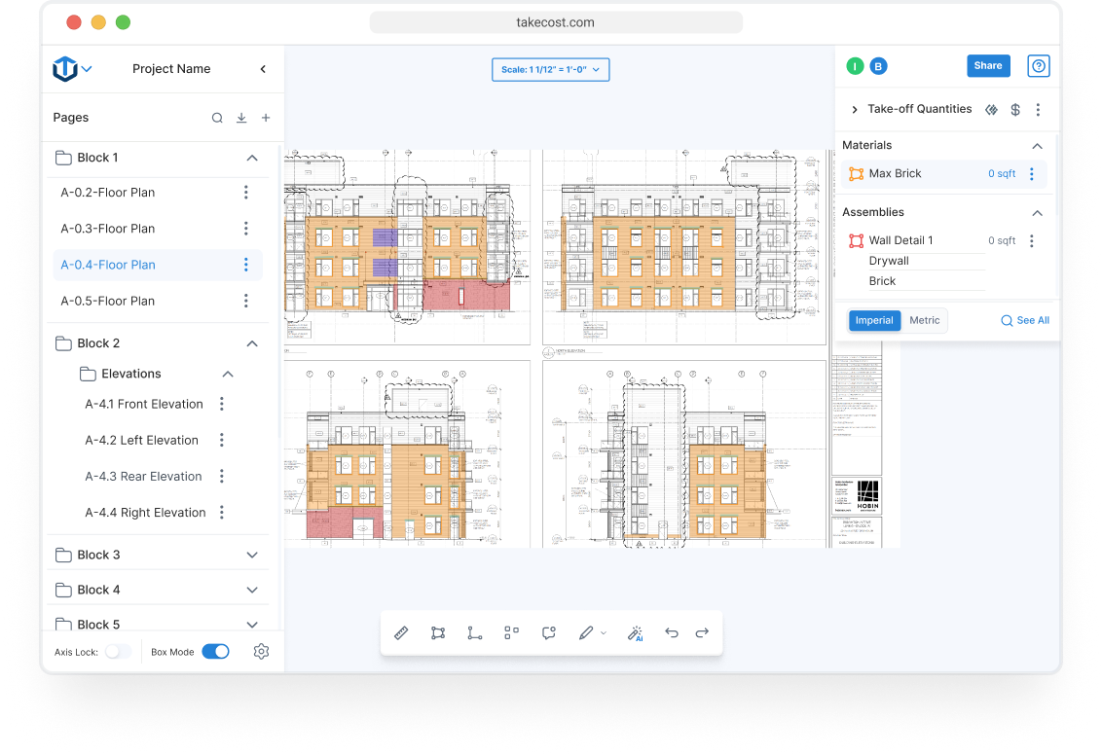
Task: Choose the polyline length tool
Action: [x=474, y=633]
